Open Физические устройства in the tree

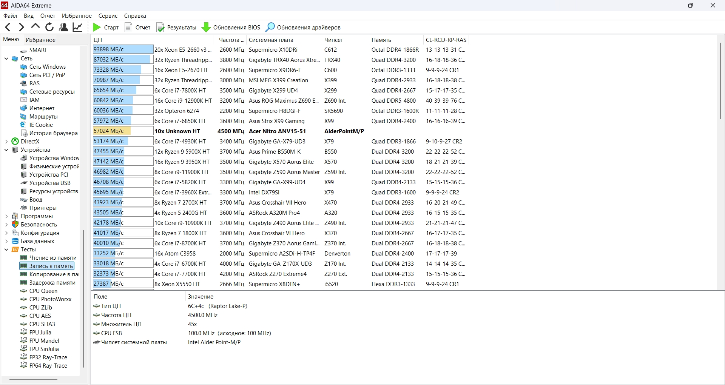50,166
